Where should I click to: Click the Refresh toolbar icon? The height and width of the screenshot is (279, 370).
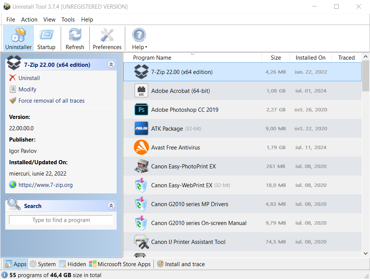tap(75, 39)
